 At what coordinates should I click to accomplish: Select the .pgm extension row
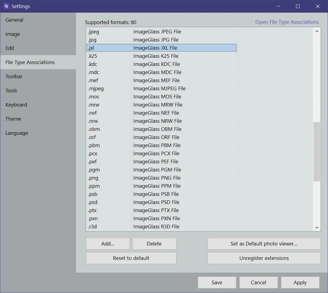(x=162, y=170)
